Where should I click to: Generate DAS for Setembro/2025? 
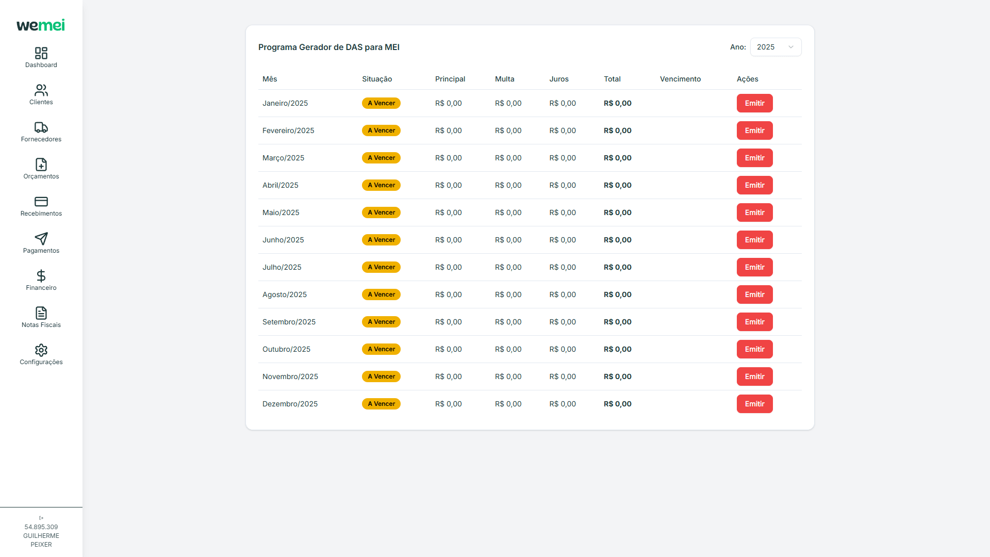point(754,322)
